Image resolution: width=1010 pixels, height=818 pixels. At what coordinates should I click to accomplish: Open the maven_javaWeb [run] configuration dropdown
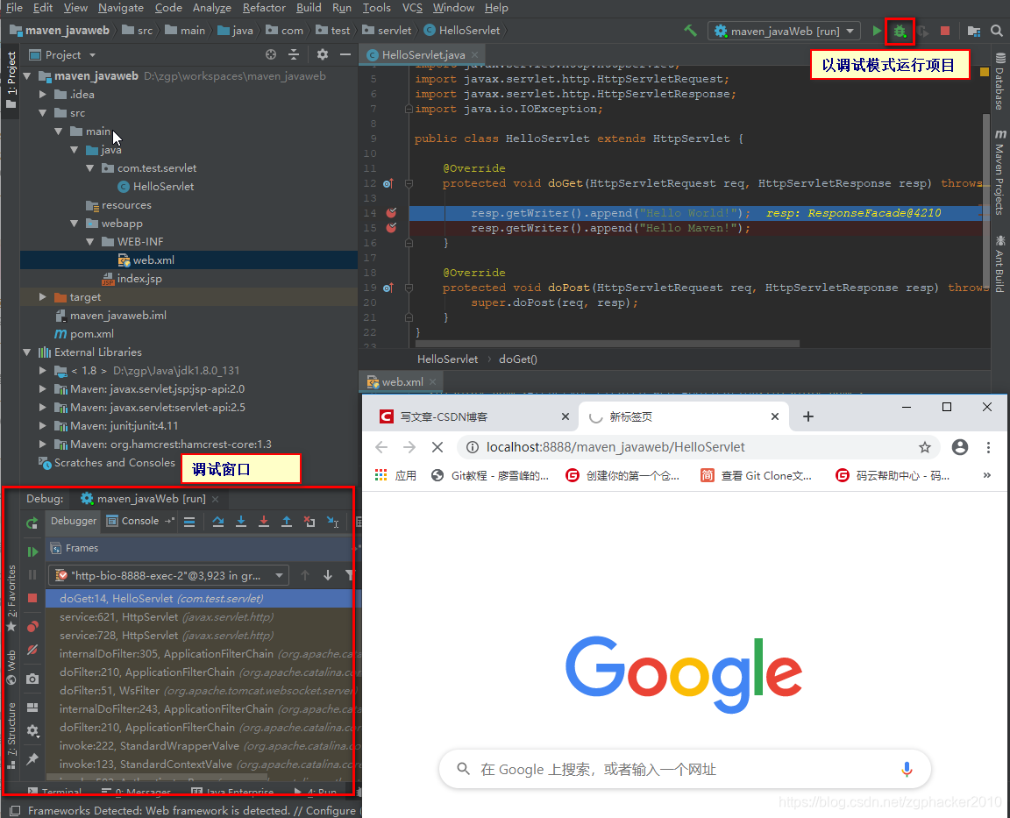point(784,31)
